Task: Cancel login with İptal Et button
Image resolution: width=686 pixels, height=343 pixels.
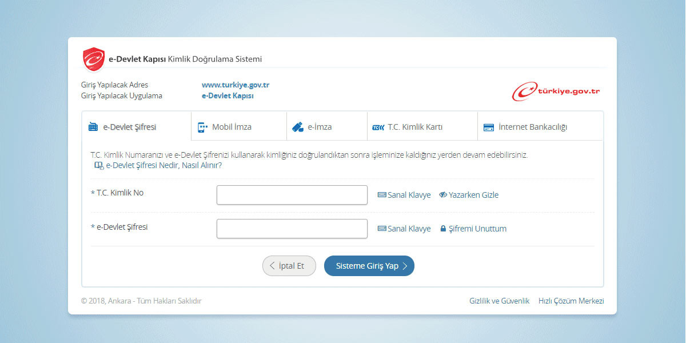Action: click(289, 266)
